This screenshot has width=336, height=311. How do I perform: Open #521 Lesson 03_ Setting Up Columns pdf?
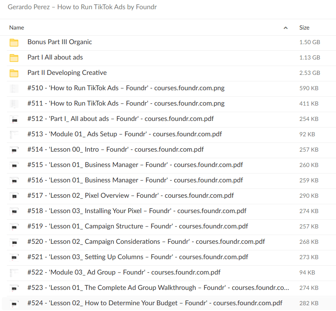pos(138,257)
